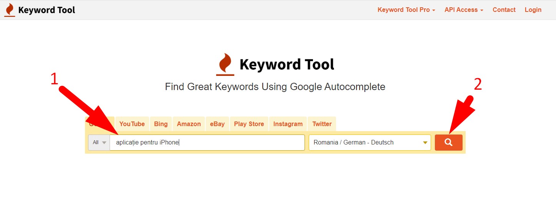Open the Contact link
The width and height of the screenshot is (556, 197).
(504, 10)
